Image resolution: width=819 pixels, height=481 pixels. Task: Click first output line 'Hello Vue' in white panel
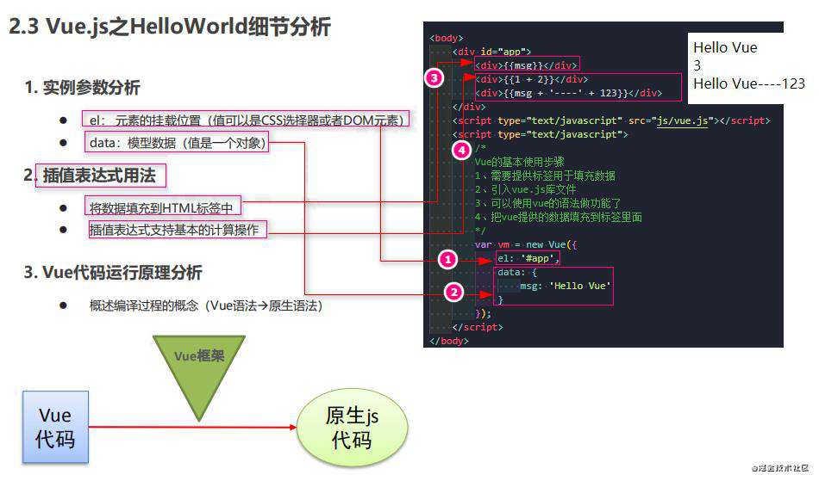(x=725, y=47)
